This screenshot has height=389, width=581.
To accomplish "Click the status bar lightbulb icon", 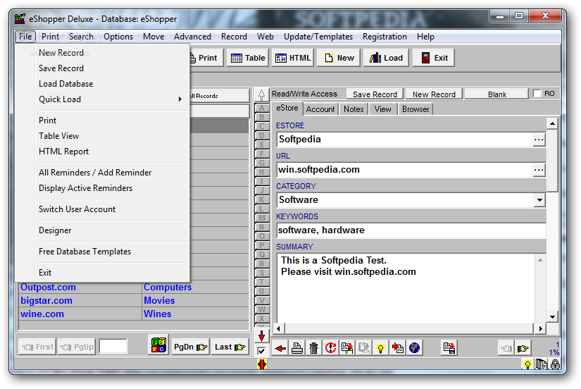I will (x=527, y=364).
